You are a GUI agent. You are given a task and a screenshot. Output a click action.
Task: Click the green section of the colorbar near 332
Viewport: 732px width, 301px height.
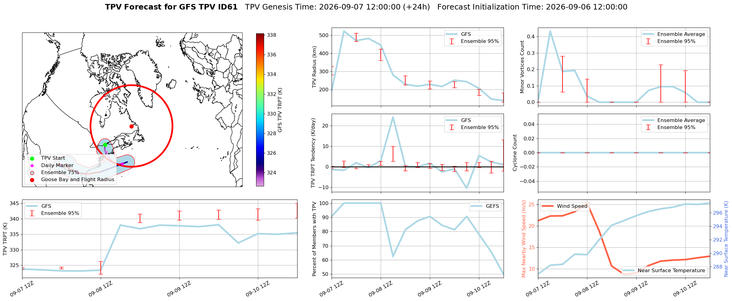tap(260, 94)
